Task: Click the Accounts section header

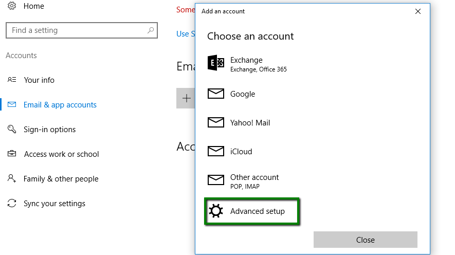Action: coord(21,56)
